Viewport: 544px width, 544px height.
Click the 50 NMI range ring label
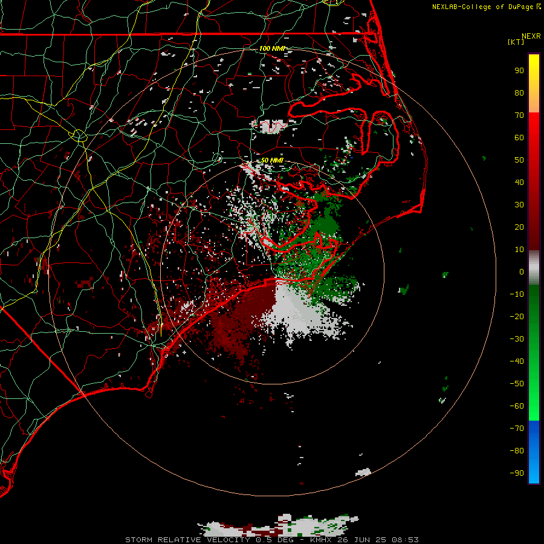272,160
